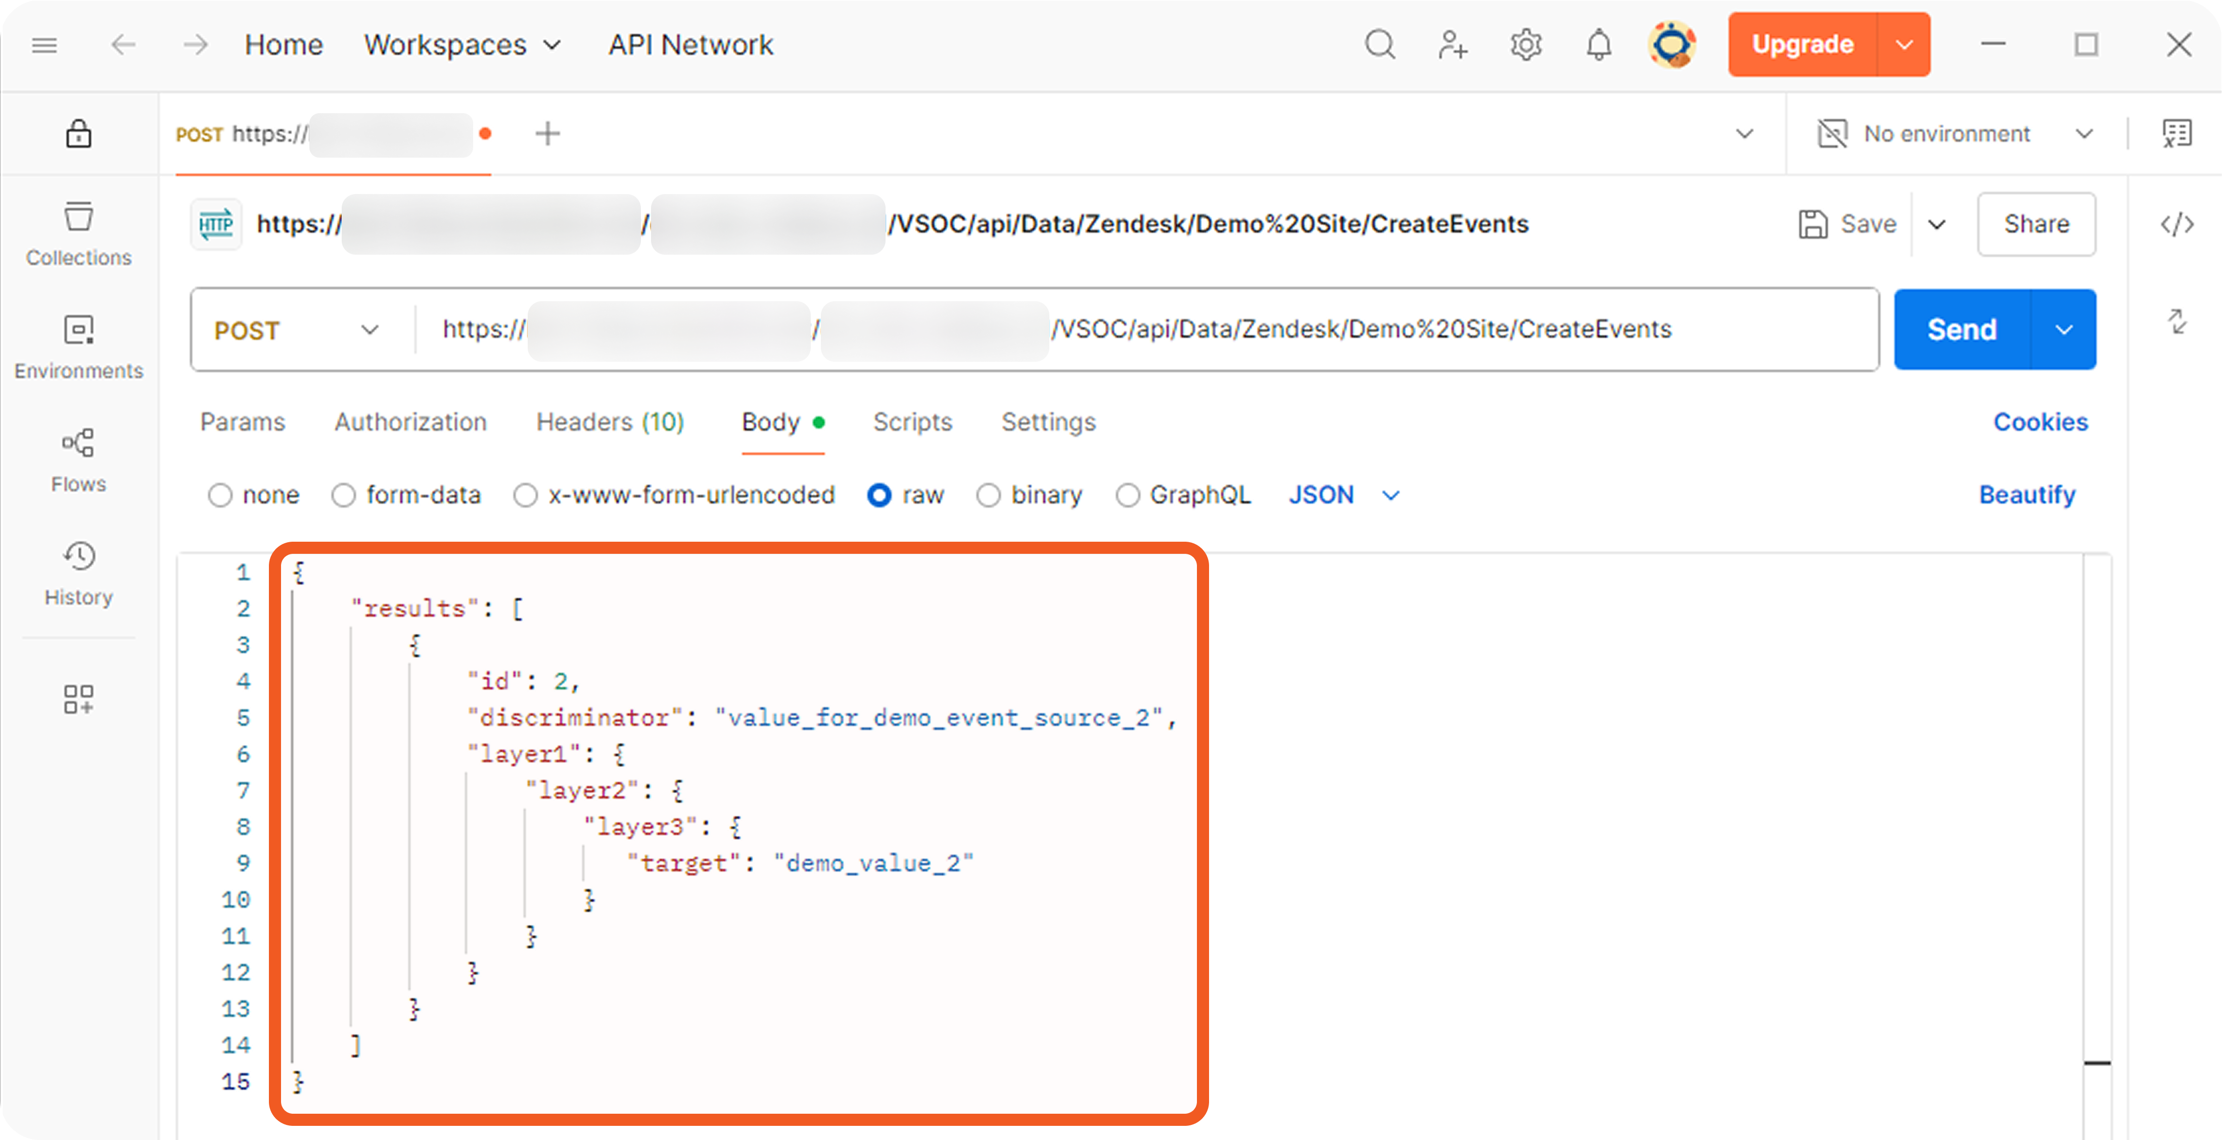Select the binary body option

[989, 495]
